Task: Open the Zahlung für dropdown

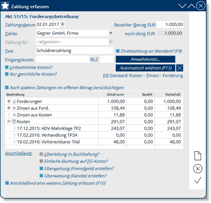Action: point(111,42)
